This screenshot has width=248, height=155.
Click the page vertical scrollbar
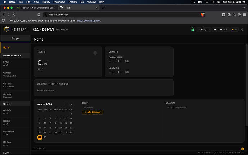click(x=247, y=86)
